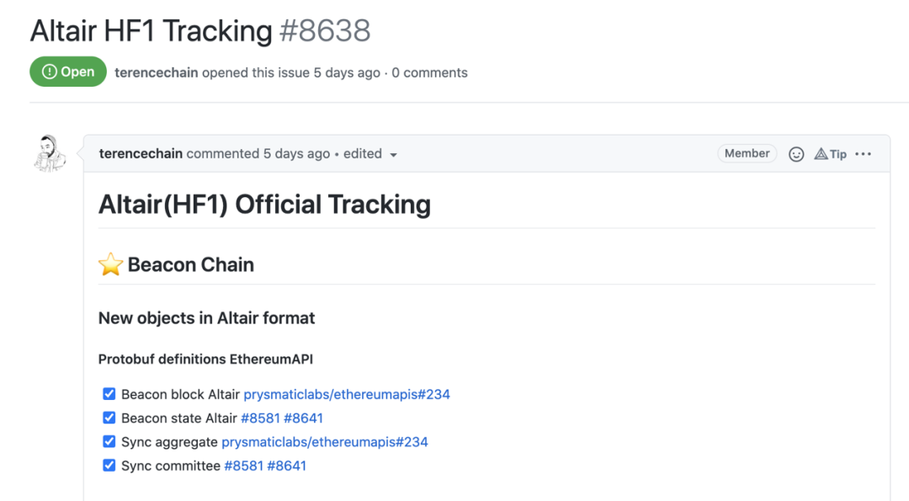The image size is (909, 501).
Task: Open prysmaticlabs/ethereumapis#234 link for Beacon block
Action: coord(347,394)
